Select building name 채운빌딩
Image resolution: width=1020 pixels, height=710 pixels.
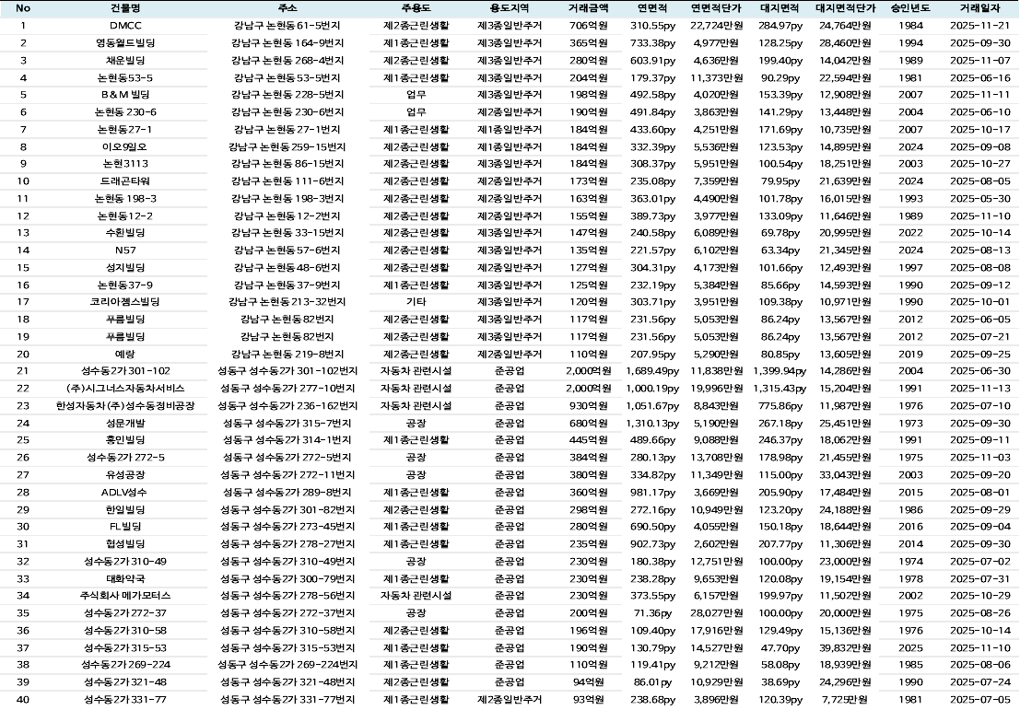125,61
